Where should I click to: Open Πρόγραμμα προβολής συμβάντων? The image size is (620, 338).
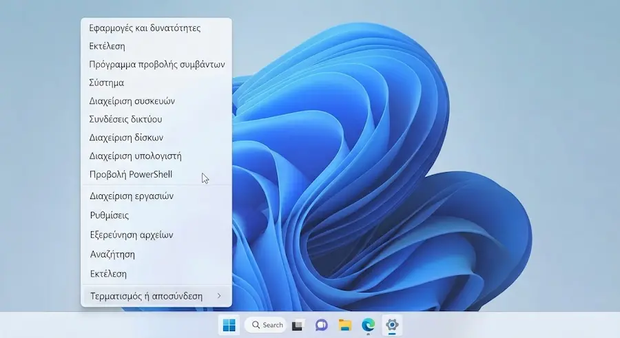156,65
